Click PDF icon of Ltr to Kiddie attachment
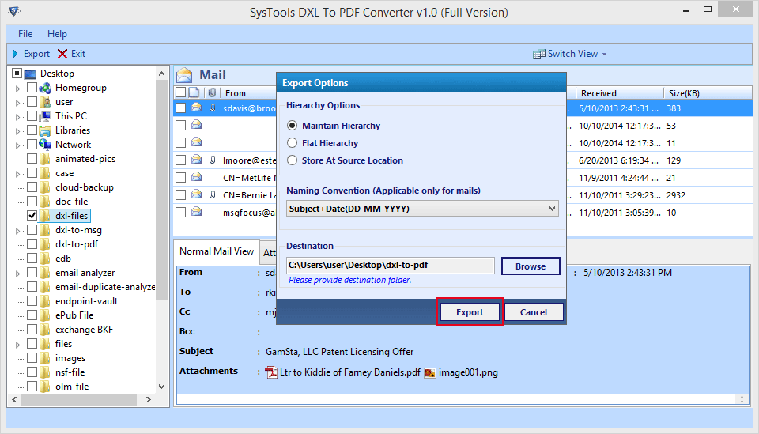 pyautogui.click(x=271, y=372)
